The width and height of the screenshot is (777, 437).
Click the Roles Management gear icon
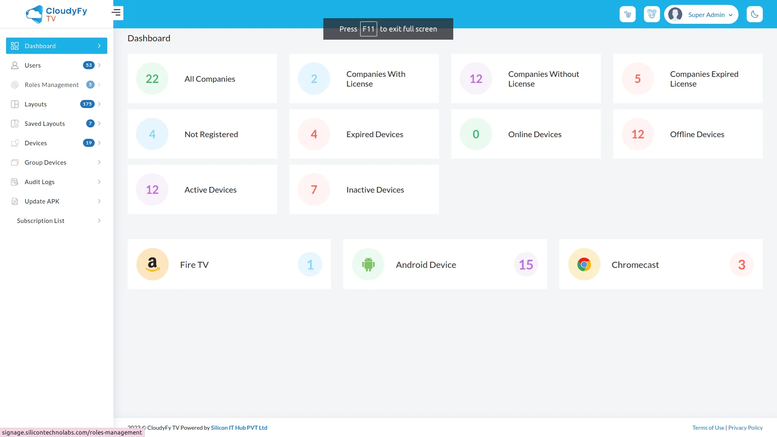(15, 85)
